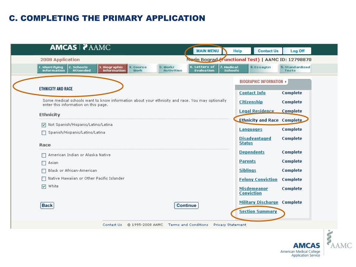The height and width of the screenshot is (267, 356).
Task: Tick the Asian race checkbox
Action: [44, 163]
